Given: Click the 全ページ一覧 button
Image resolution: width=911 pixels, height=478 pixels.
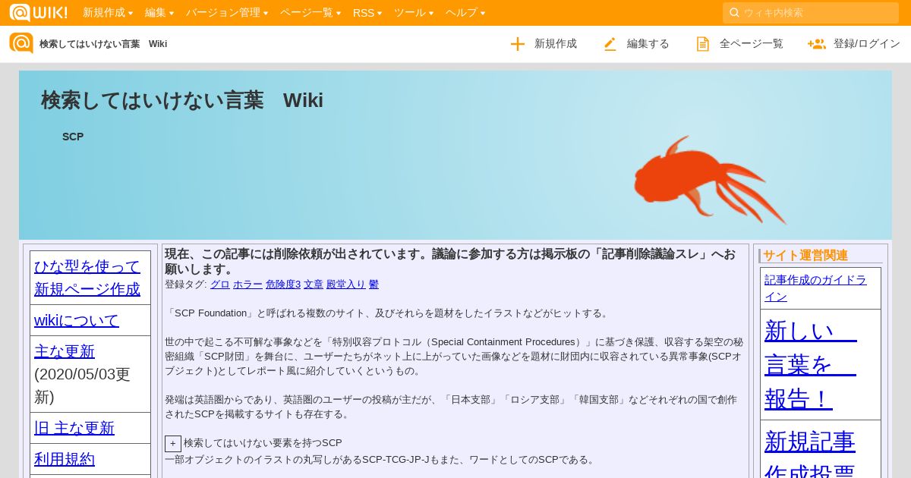Looking at the screenshot, I should (x=739, y=44).
